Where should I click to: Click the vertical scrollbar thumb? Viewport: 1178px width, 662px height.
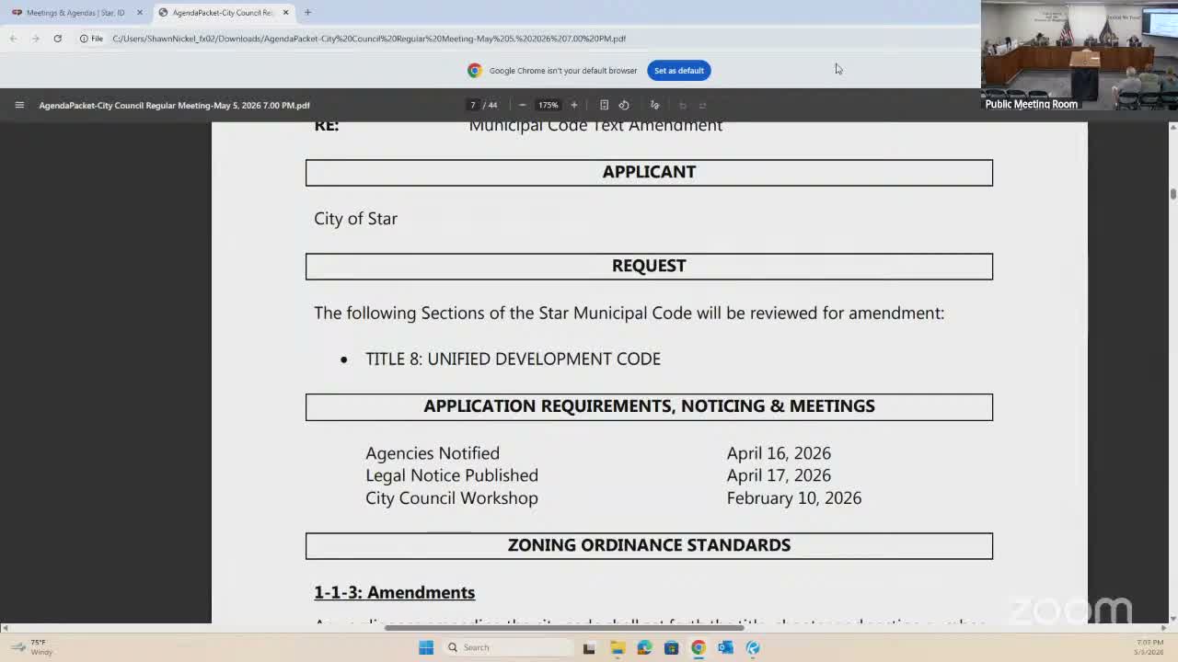pos(1172,193)
